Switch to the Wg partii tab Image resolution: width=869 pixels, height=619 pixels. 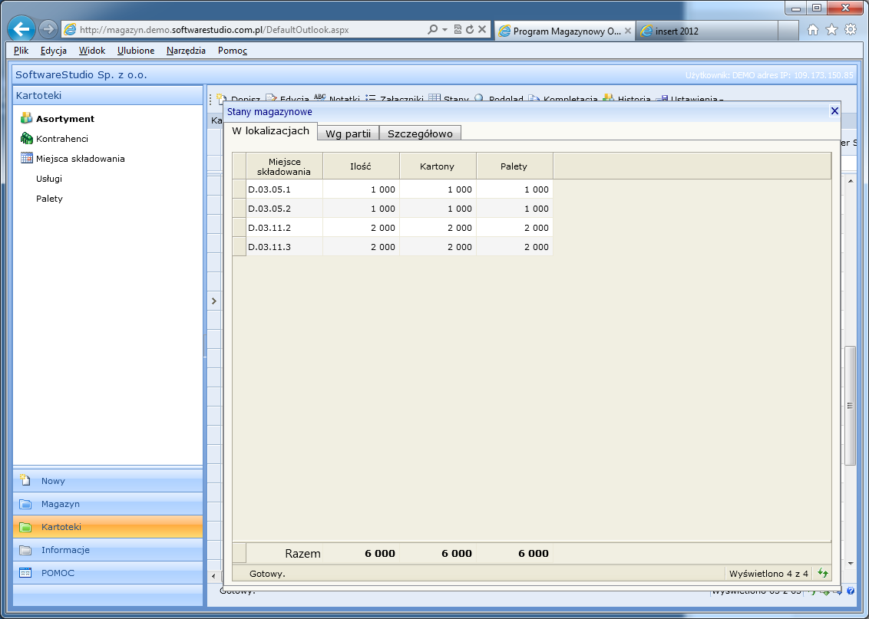(348, 133)
